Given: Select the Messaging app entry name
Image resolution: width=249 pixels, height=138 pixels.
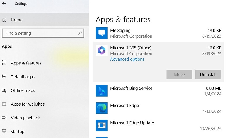Looking at the screenshot, I should click(x=120, y=31).
